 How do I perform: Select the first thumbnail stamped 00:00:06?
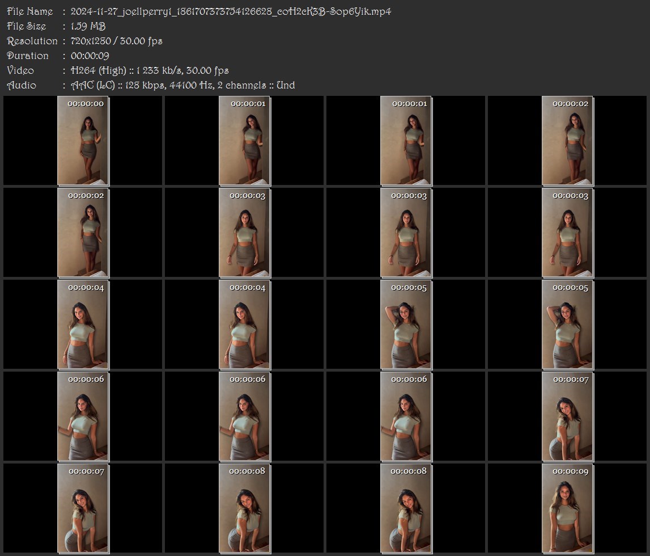click(83, 416)
